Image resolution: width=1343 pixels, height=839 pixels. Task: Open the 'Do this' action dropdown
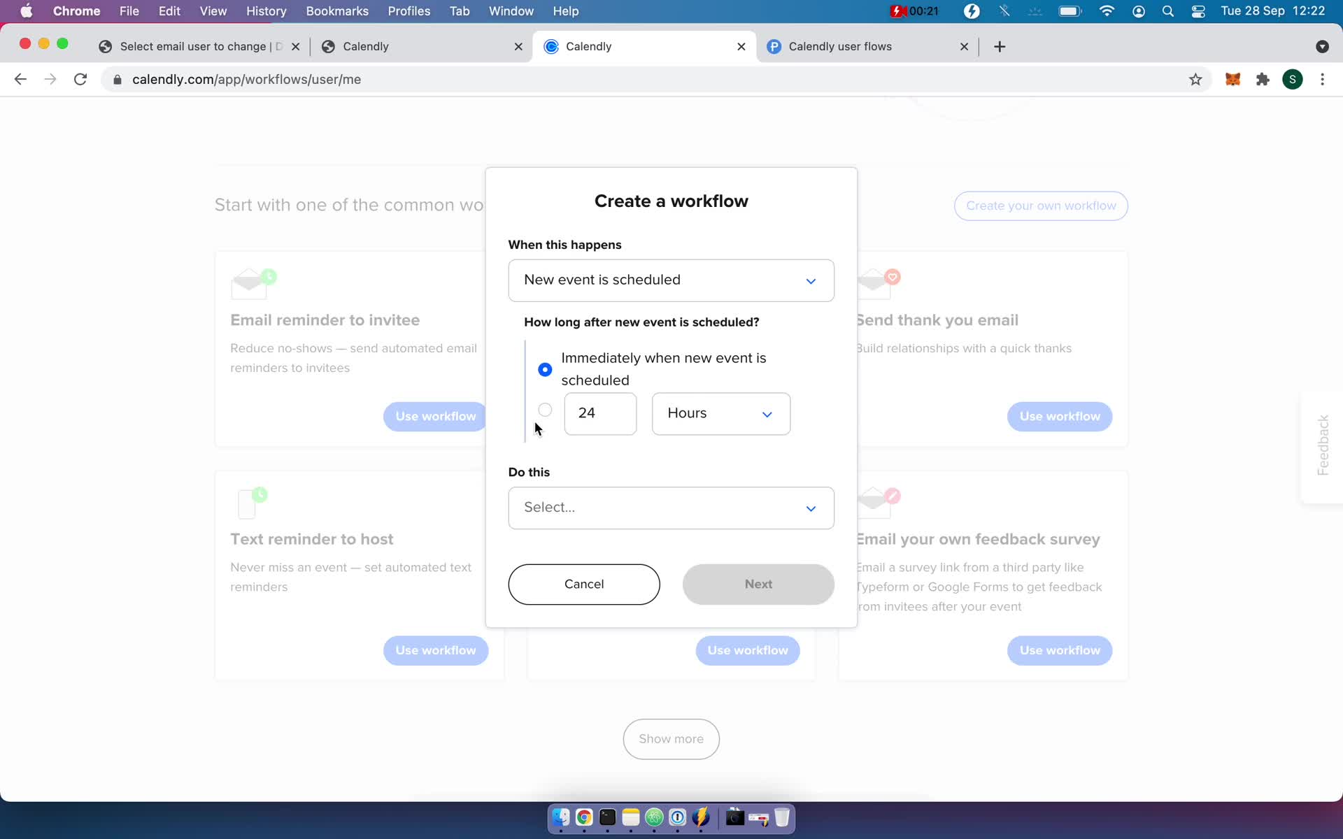[x=670, y=506]
